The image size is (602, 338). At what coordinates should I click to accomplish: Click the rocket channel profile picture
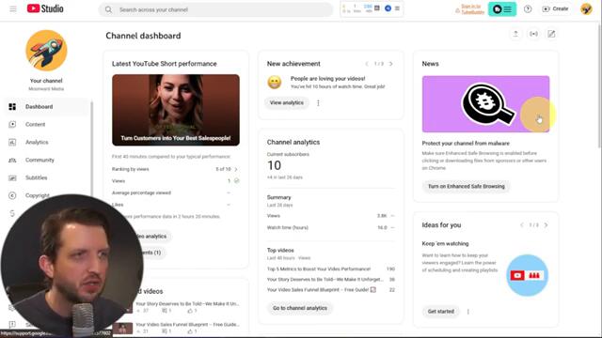pos(46,51)
